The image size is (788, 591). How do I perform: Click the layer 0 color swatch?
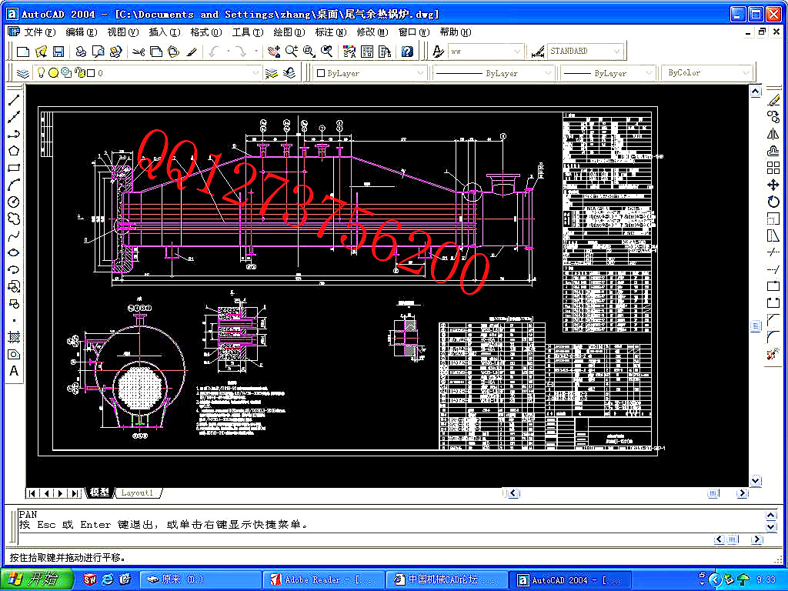pos(91,73)
